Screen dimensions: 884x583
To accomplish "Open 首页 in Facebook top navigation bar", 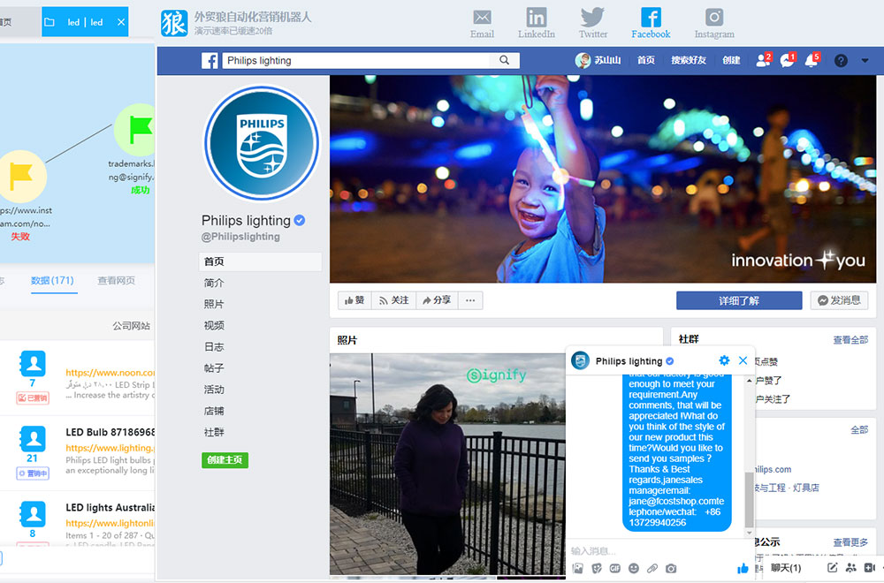I will (x=646, y=60).
